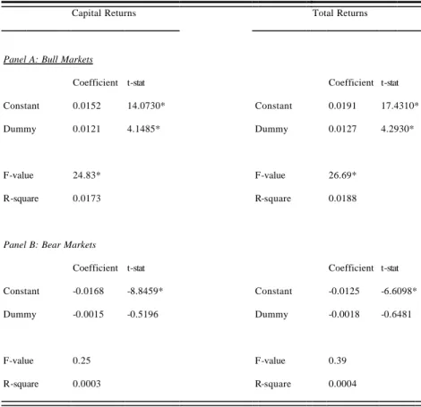This screenshot has height=407, width=421.
Task: Select the F-value label beside 24.83*
Action: coord(18,175)
